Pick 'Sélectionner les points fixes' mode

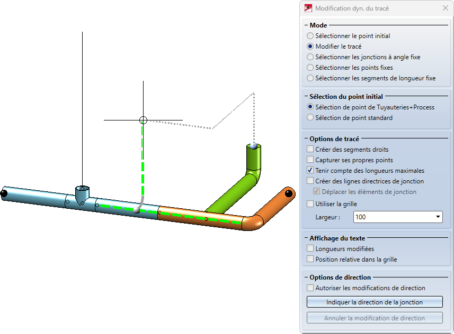(310, 67)
